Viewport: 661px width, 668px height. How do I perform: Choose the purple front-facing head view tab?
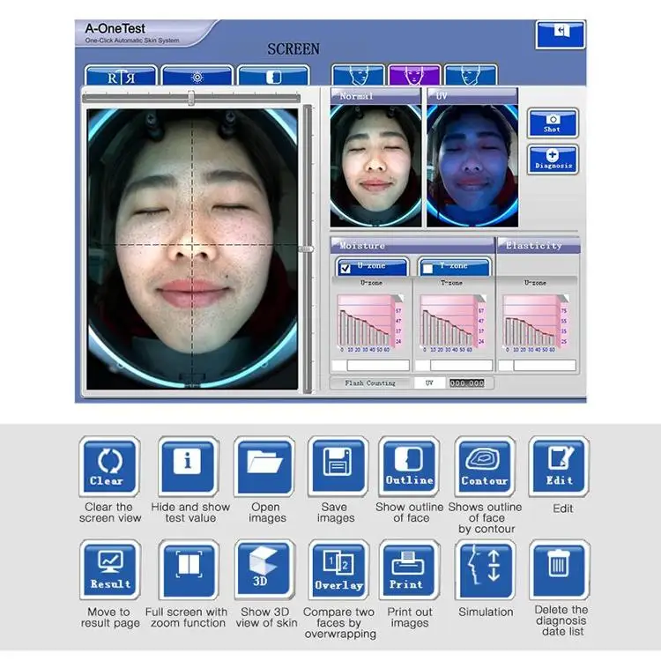(414, 76)
